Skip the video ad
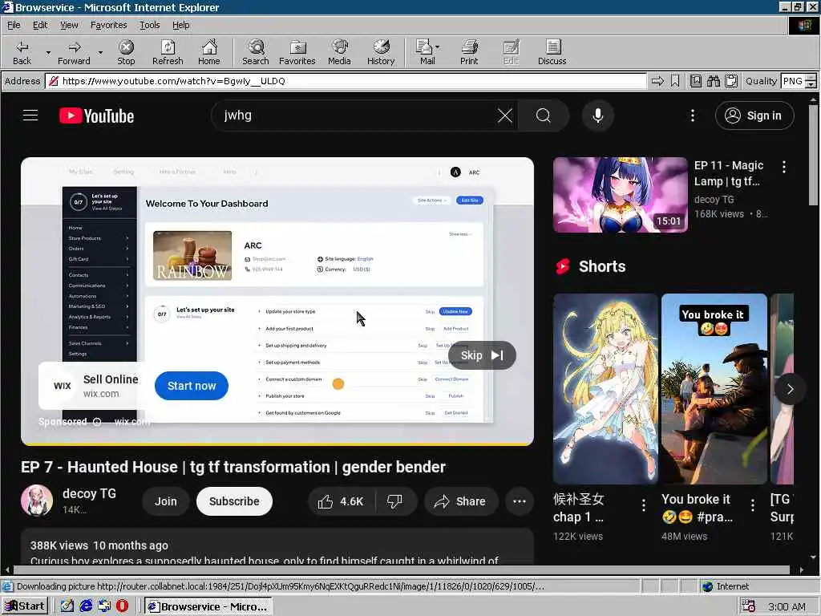This screenshot has width=821, height=616. point(482,355)
